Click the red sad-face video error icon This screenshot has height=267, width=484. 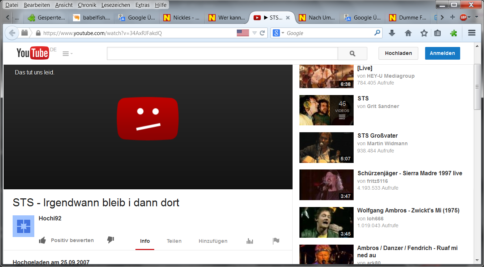click(x=147, y=119)
